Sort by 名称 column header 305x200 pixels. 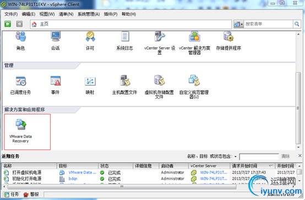click(x=29, y=166)
